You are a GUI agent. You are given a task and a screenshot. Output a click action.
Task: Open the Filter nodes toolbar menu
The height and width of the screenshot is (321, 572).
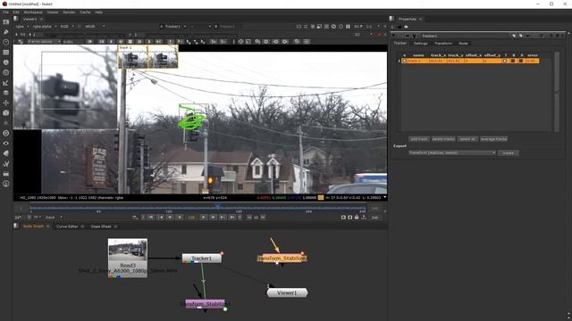(x=6, y=73)
